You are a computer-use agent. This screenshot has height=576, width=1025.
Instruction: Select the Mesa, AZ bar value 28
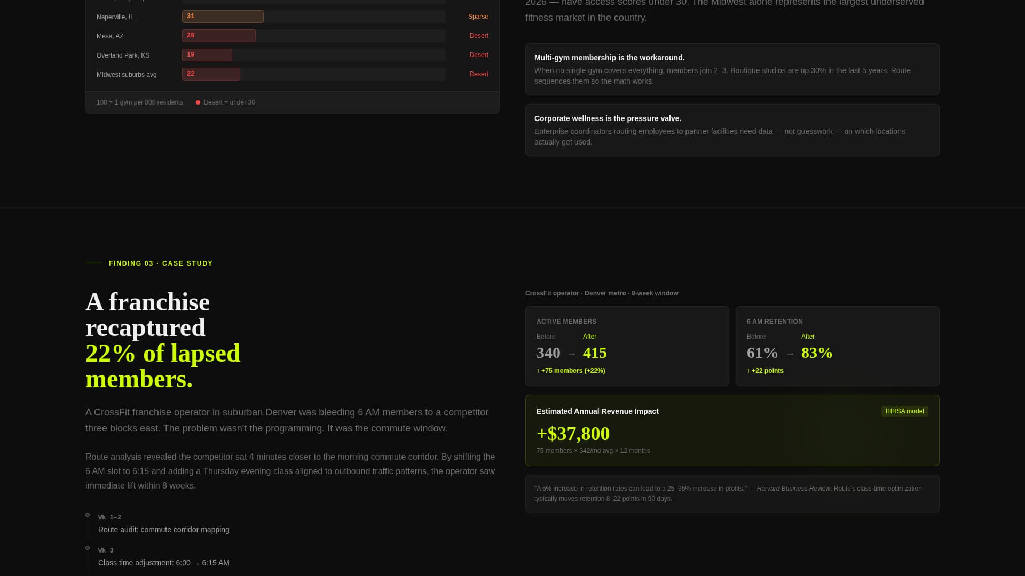point(191,36)
